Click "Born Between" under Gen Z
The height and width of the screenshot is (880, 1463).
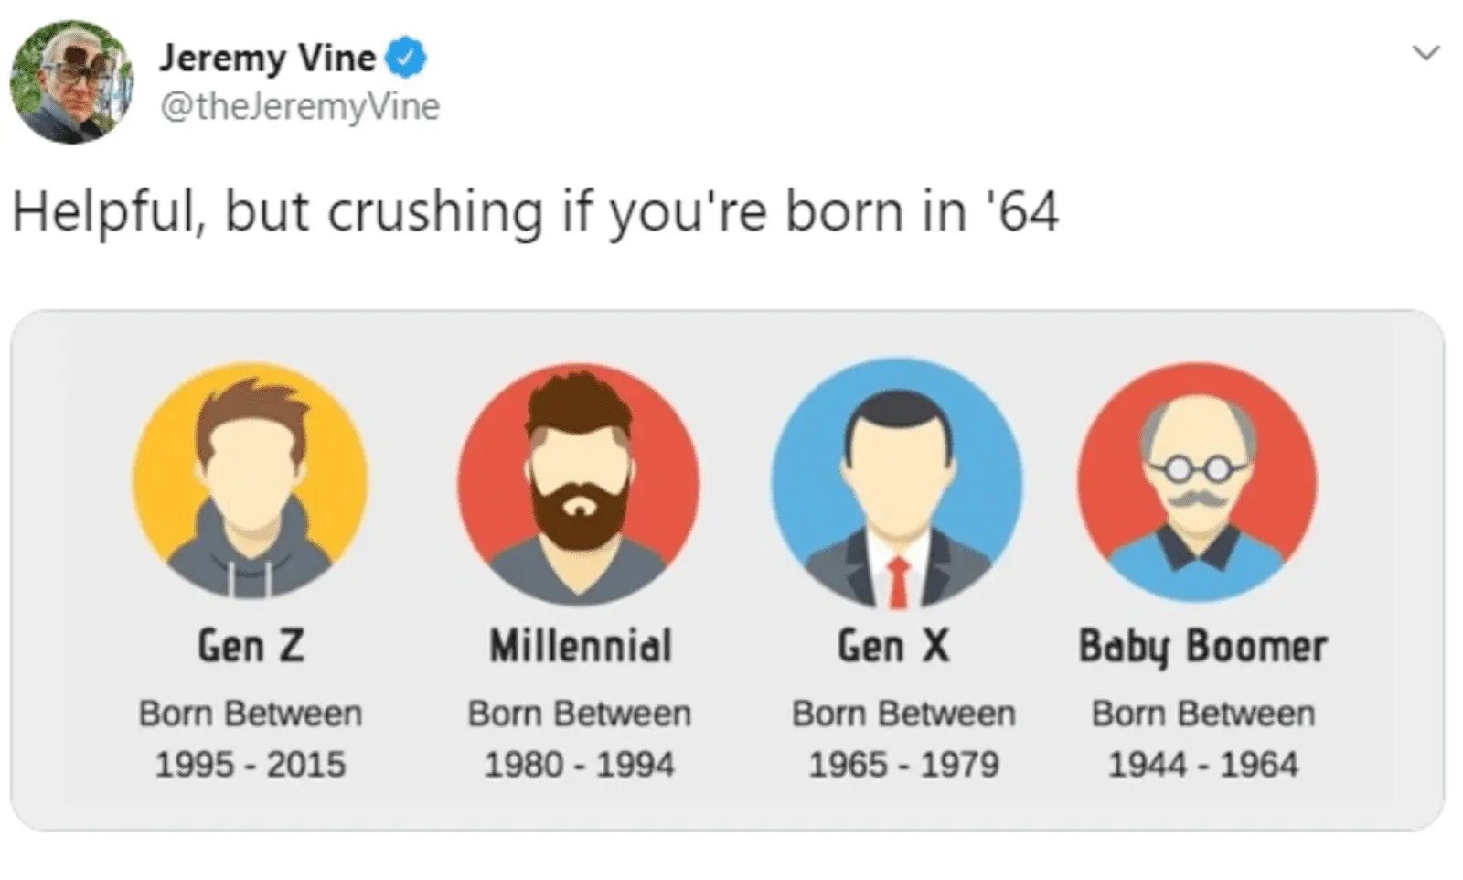(251, 714)
